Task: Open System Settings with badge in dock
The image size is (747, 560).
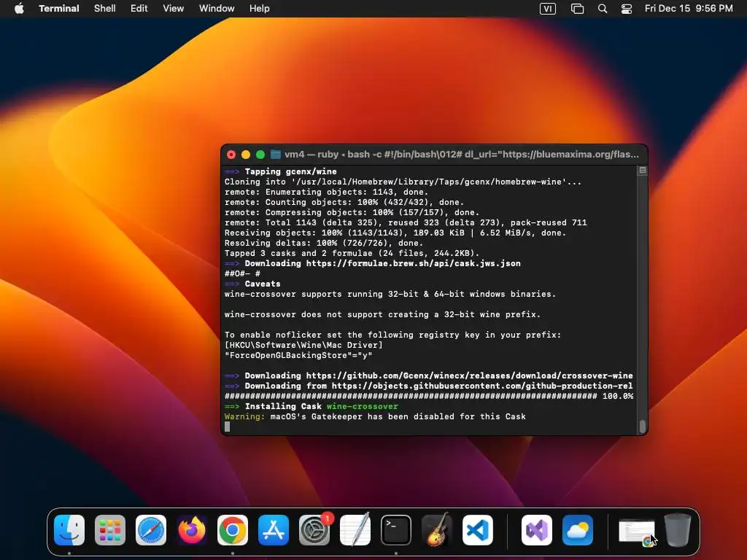Action: tap(314, 530)
